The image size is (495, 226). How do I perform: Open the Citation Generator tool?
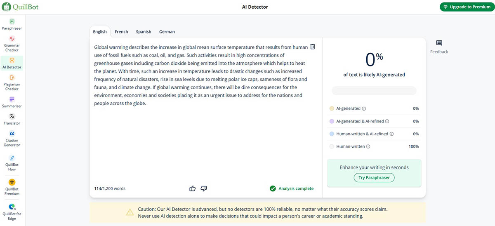(x=12, y=138)
